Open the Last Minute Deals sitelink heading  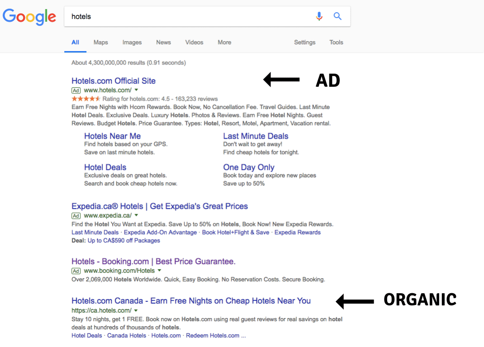coord(256,136)
